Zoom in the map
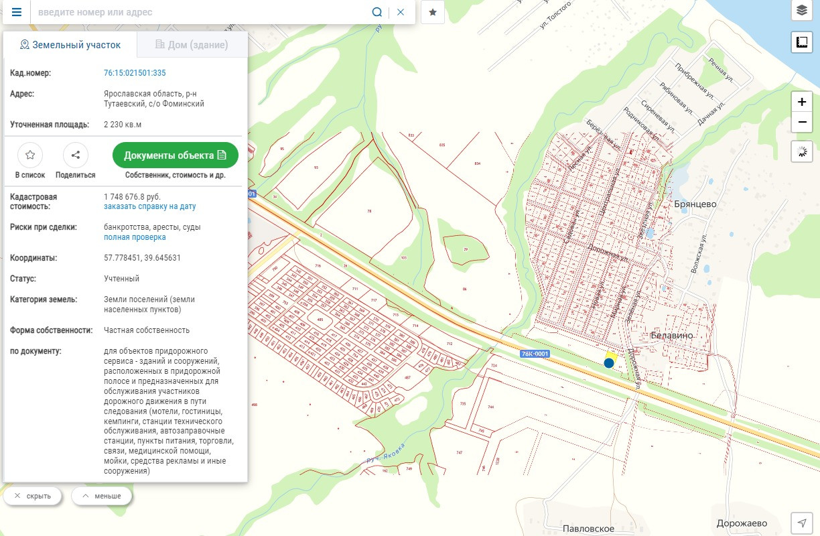Screen dimensions: 820x536 [801, 103]
